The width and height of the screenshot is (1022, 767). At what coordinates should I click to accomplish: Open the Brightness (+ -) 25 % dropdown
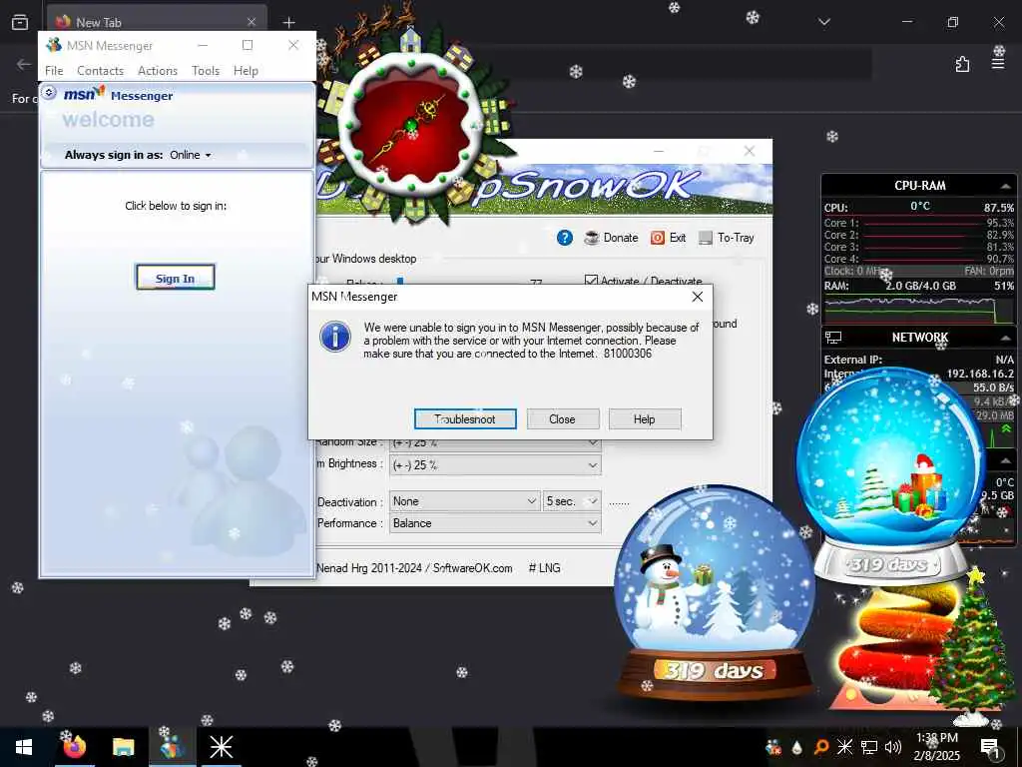[495, 465]
